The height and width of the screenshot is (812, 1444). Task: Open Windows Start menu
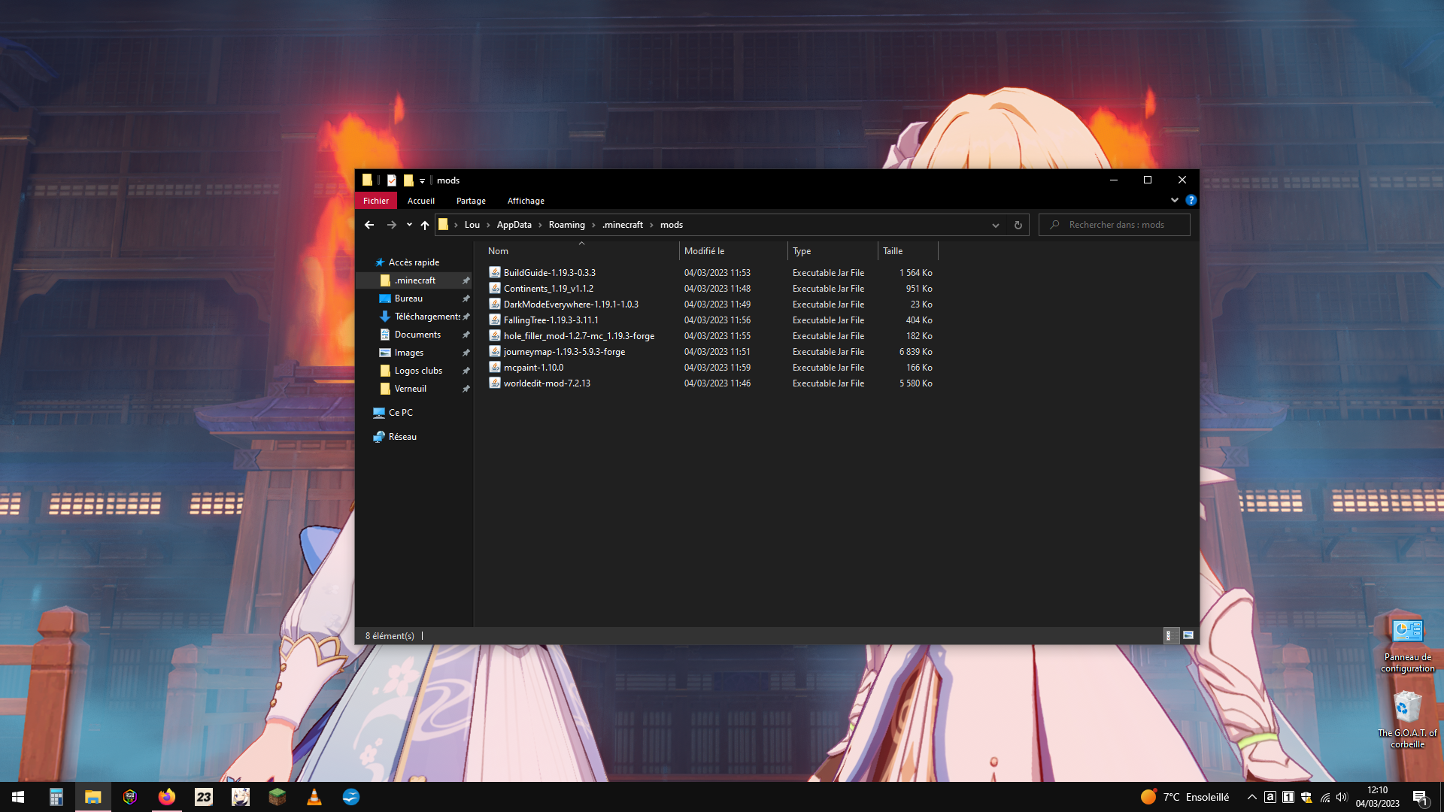[x=18, y=797]
